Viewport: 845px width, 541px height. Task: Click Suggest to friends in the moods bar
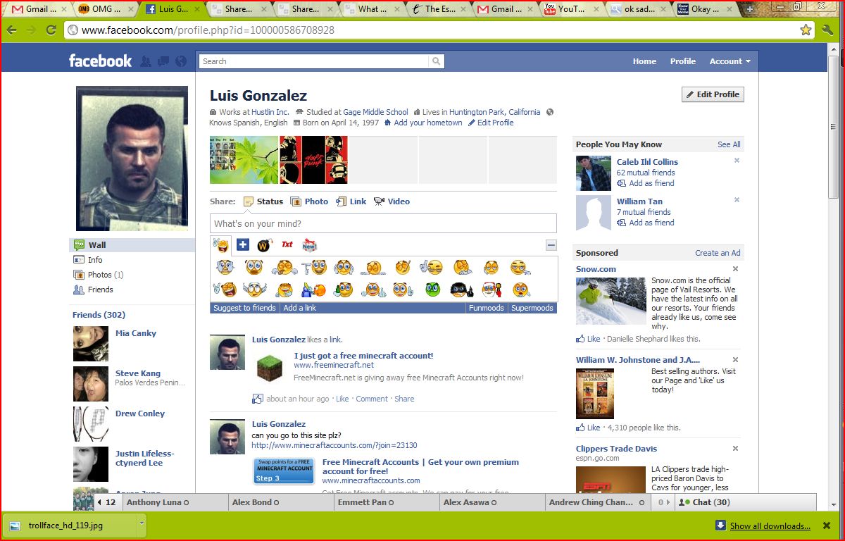pos(244,308)
